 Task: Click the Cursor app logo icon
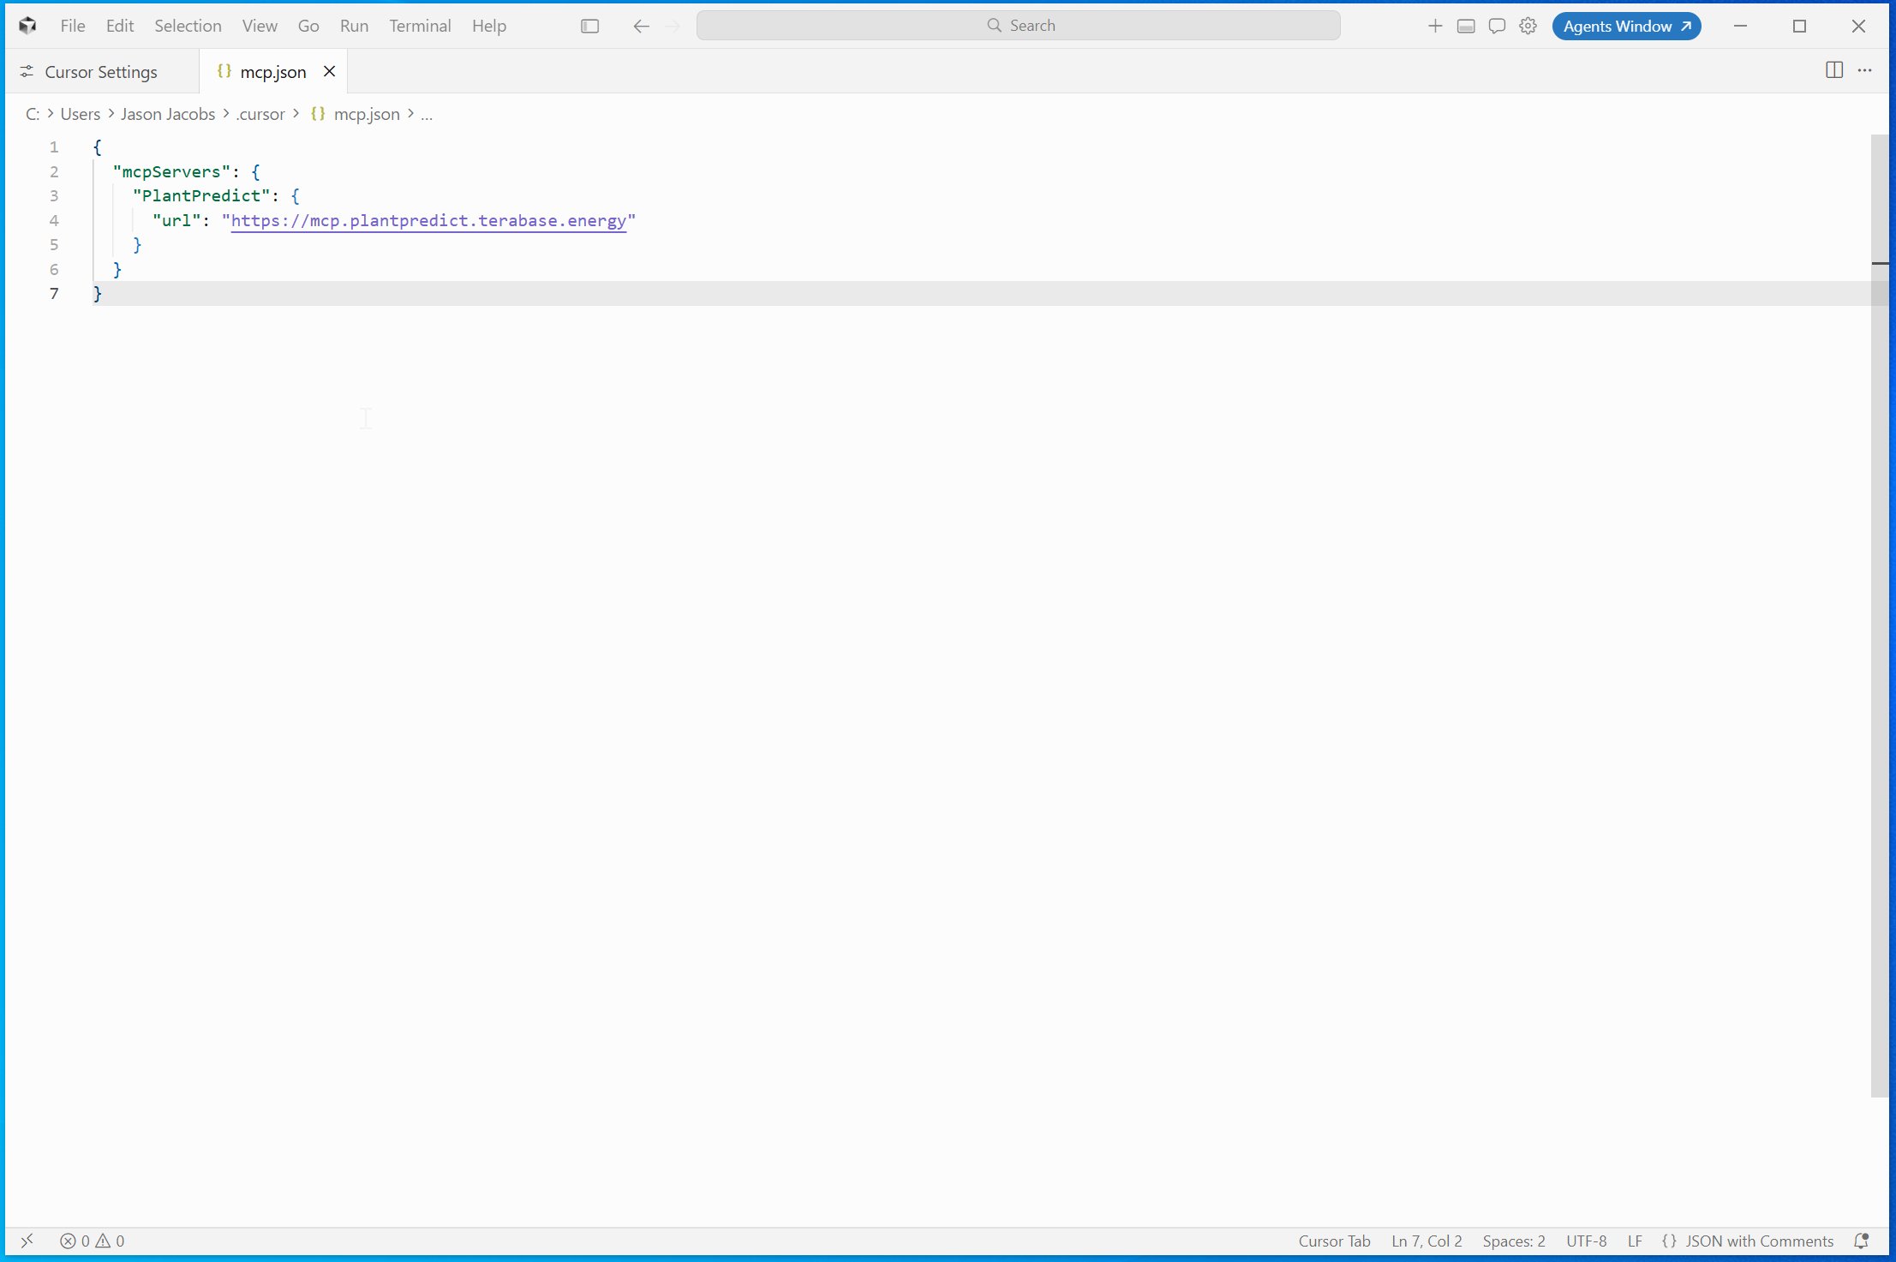coord(27,26)
